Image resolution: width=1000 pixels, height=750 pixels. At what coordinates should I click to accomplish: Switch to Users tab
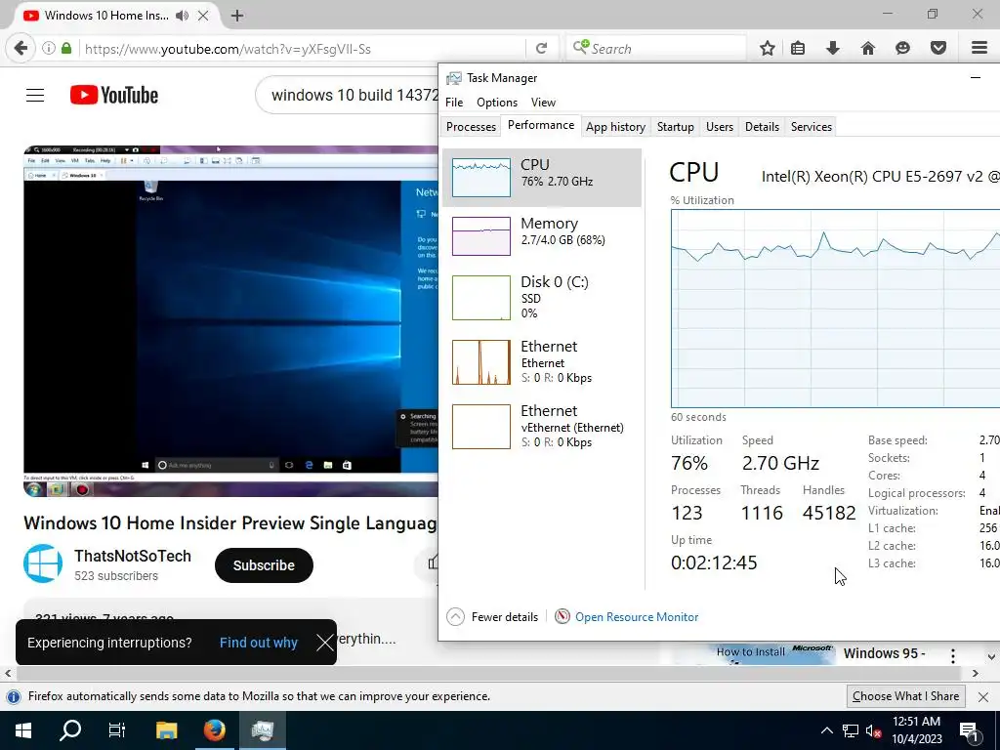click(x=720, y=126)
